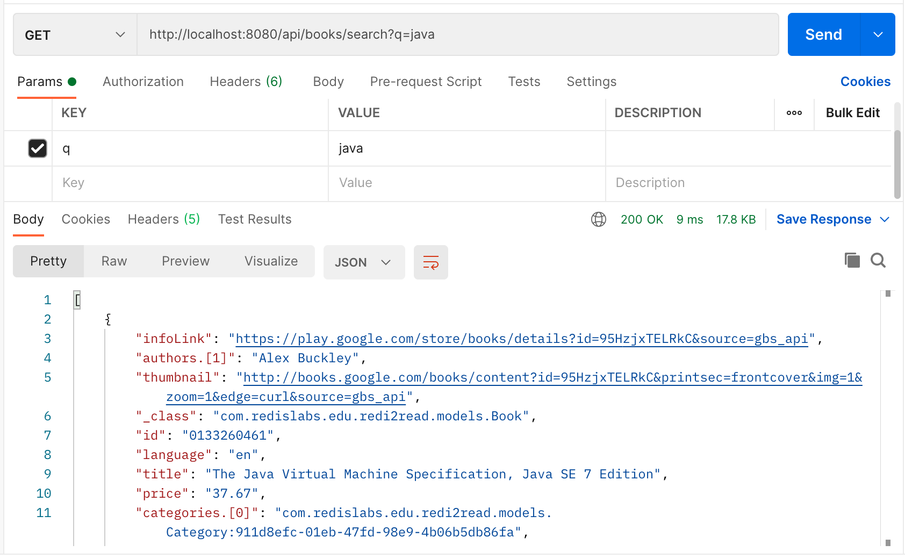Open the Cookies link
This screenshot has height=559, width=905.
(x=865, y=82)
